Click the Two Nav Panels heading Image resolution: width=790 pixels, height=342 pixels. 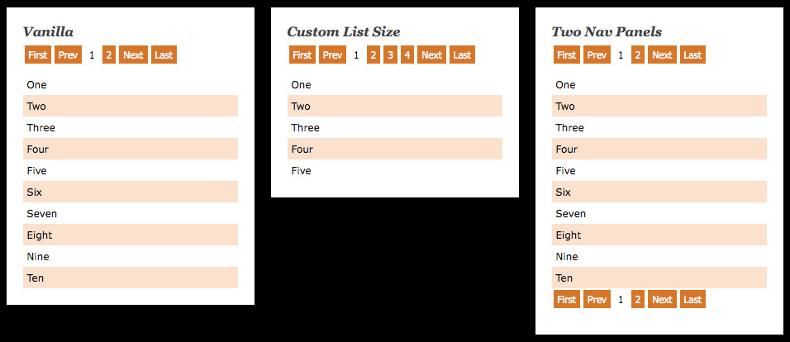[607, 32]
